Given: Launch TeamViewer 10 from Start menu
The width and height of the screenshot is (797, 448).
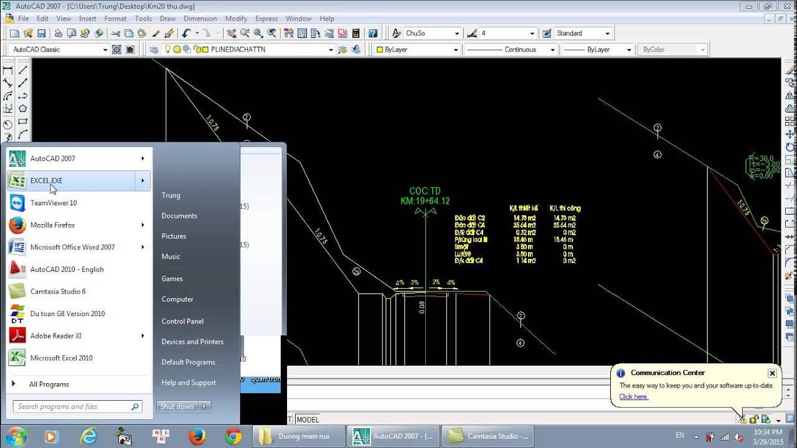Looking at the screenshot, I should click(x=79, y=203).
